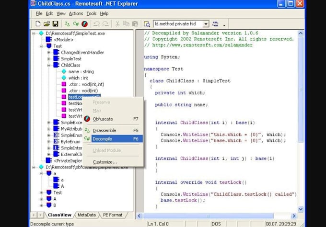326x227 pixels.
Task: Click the code pane horizontal scrollbar thumb
Action: [x=209, y=216]
